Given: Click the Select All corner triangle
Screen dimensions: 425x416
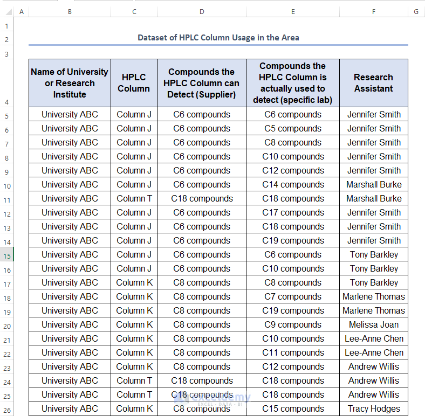Looking at the screenshot, I should click(x=9, y=12).
